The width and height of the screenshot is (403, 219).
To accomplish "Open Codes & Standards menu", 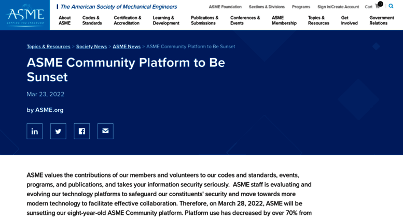I will pyautogui.click(x=92, y=20).
